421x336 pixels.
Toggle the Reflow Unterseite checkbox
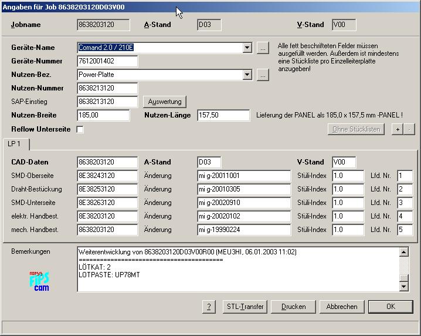[x=80, y=129]
